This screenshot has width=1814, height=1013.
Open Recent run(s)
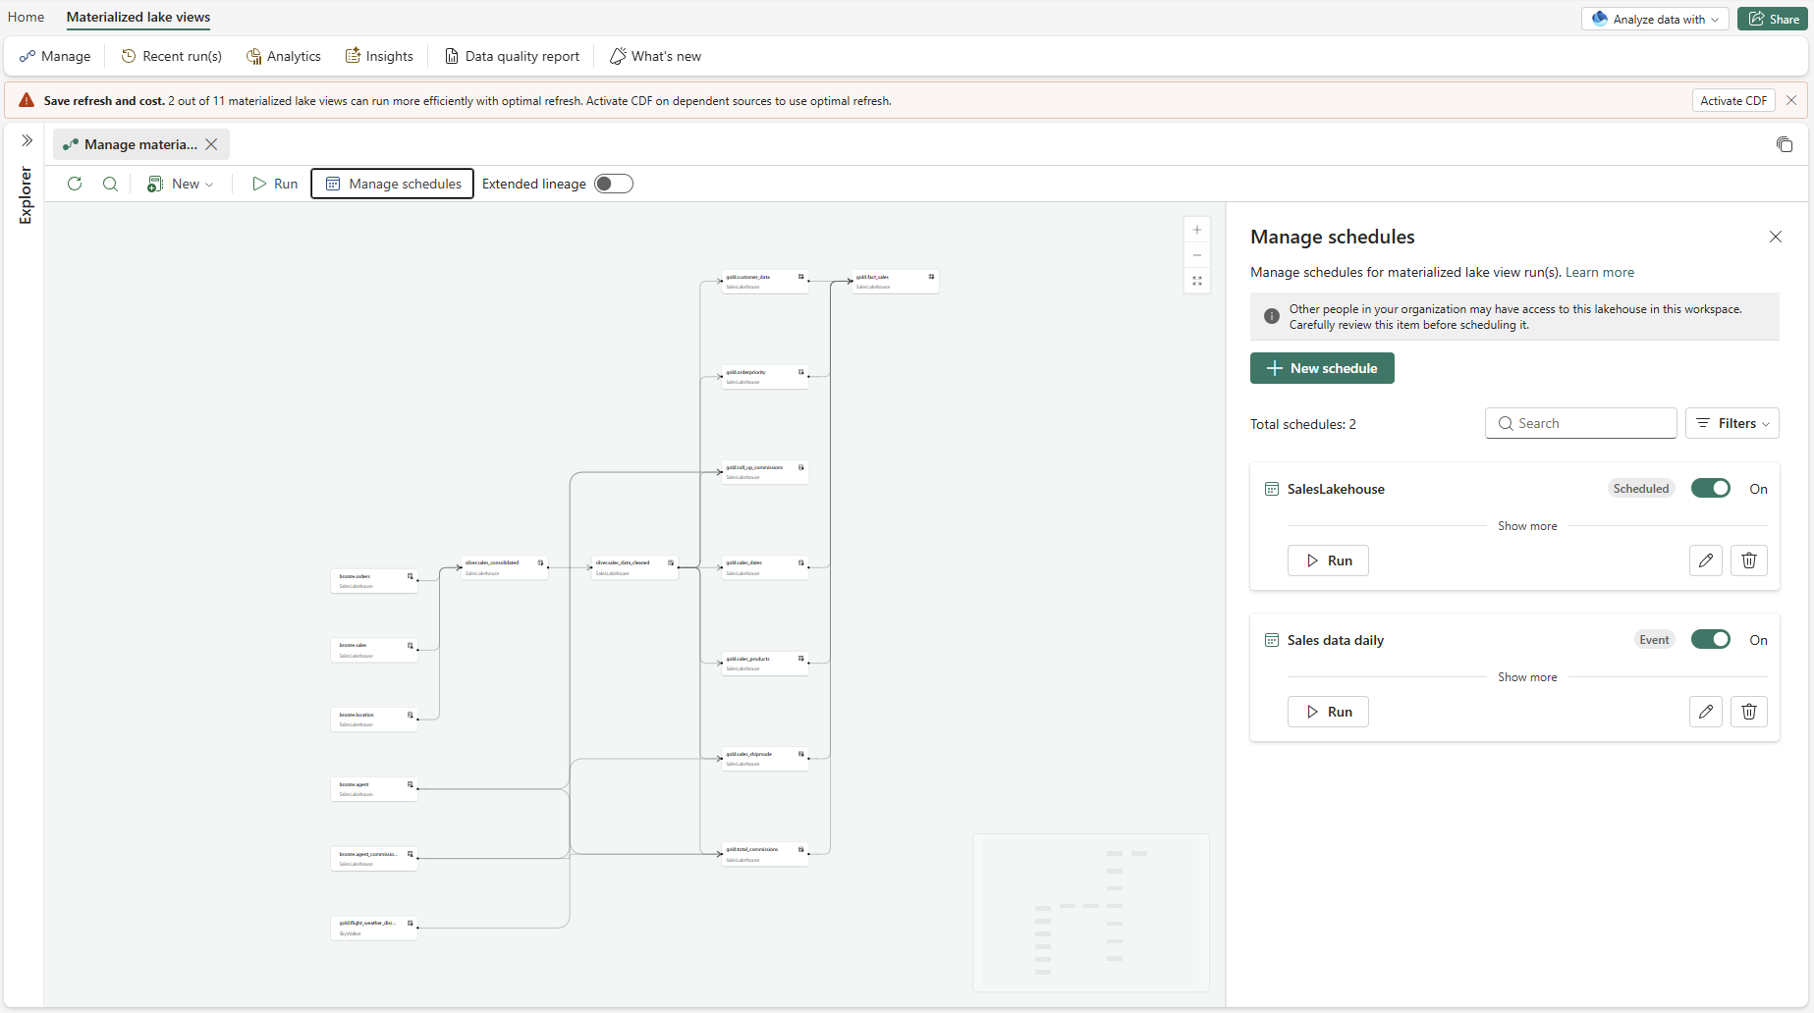[172, 56]
